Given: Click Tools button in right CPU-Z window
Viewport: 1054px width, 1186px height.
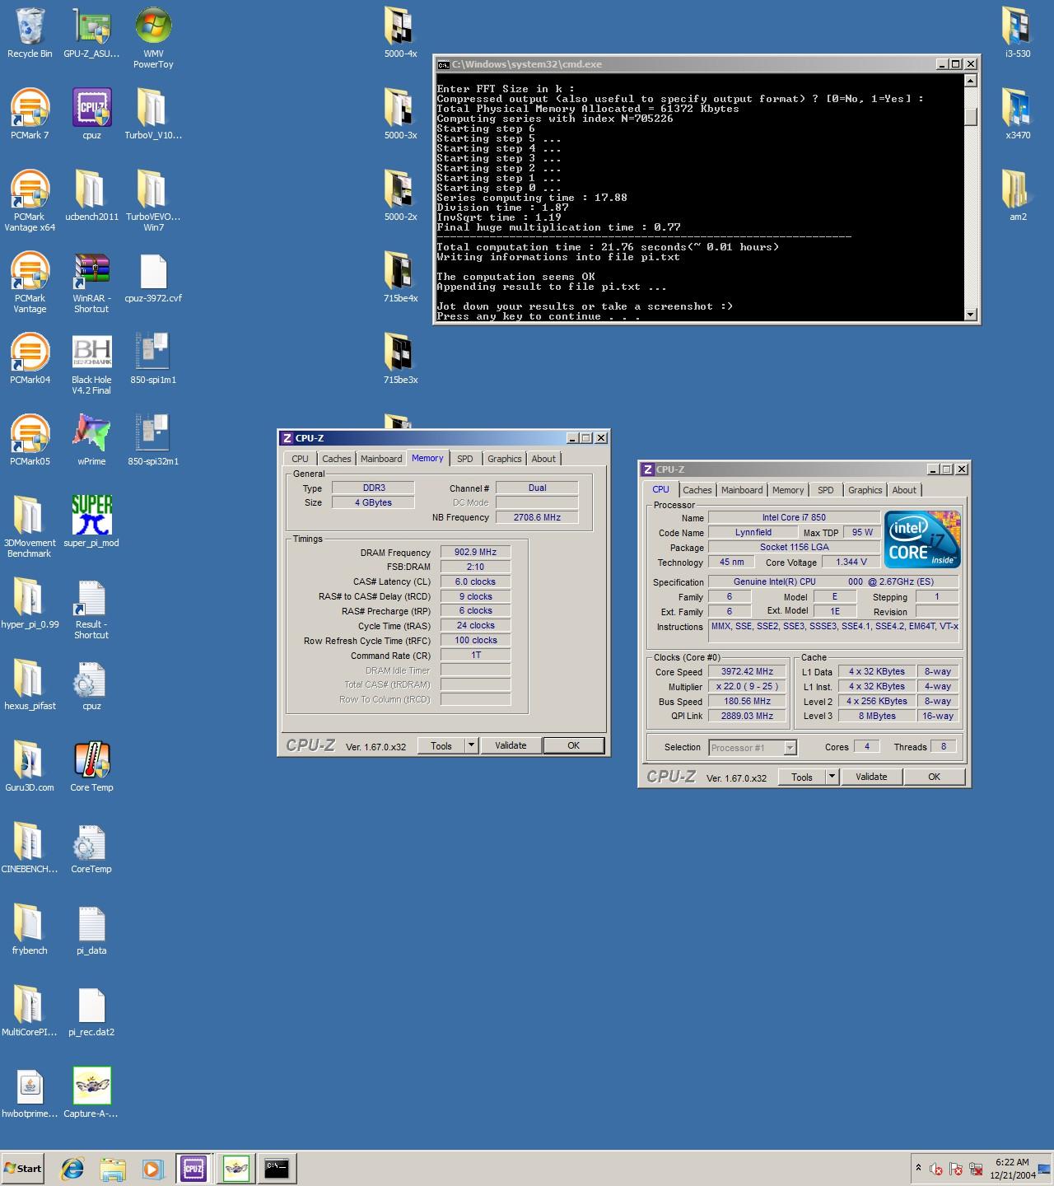Looking at the screenshot, I should pyautogui.click(x=802, y=777).
